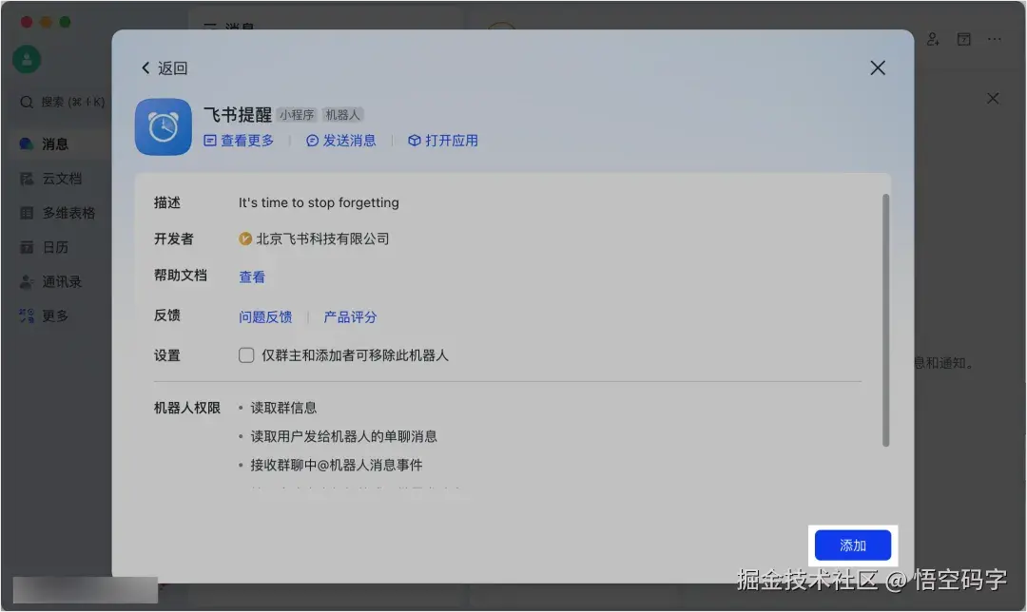Click the 添加 button to add the bot

[852, 545]
